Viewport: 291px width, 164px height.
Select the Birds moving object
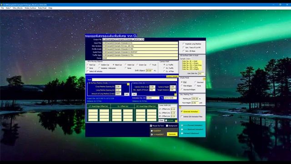(88, 68)
